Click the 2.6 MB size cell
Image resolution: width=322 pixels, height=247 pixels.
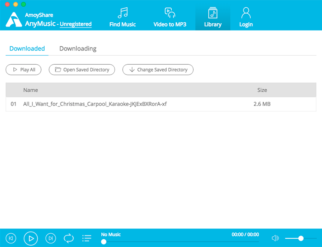pos(262,104)
